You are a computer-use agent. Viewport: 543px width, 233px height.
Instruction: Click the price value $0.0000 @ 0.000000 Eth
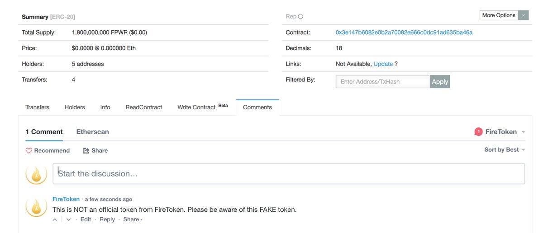pyautogui.click(x=104, y=48)
